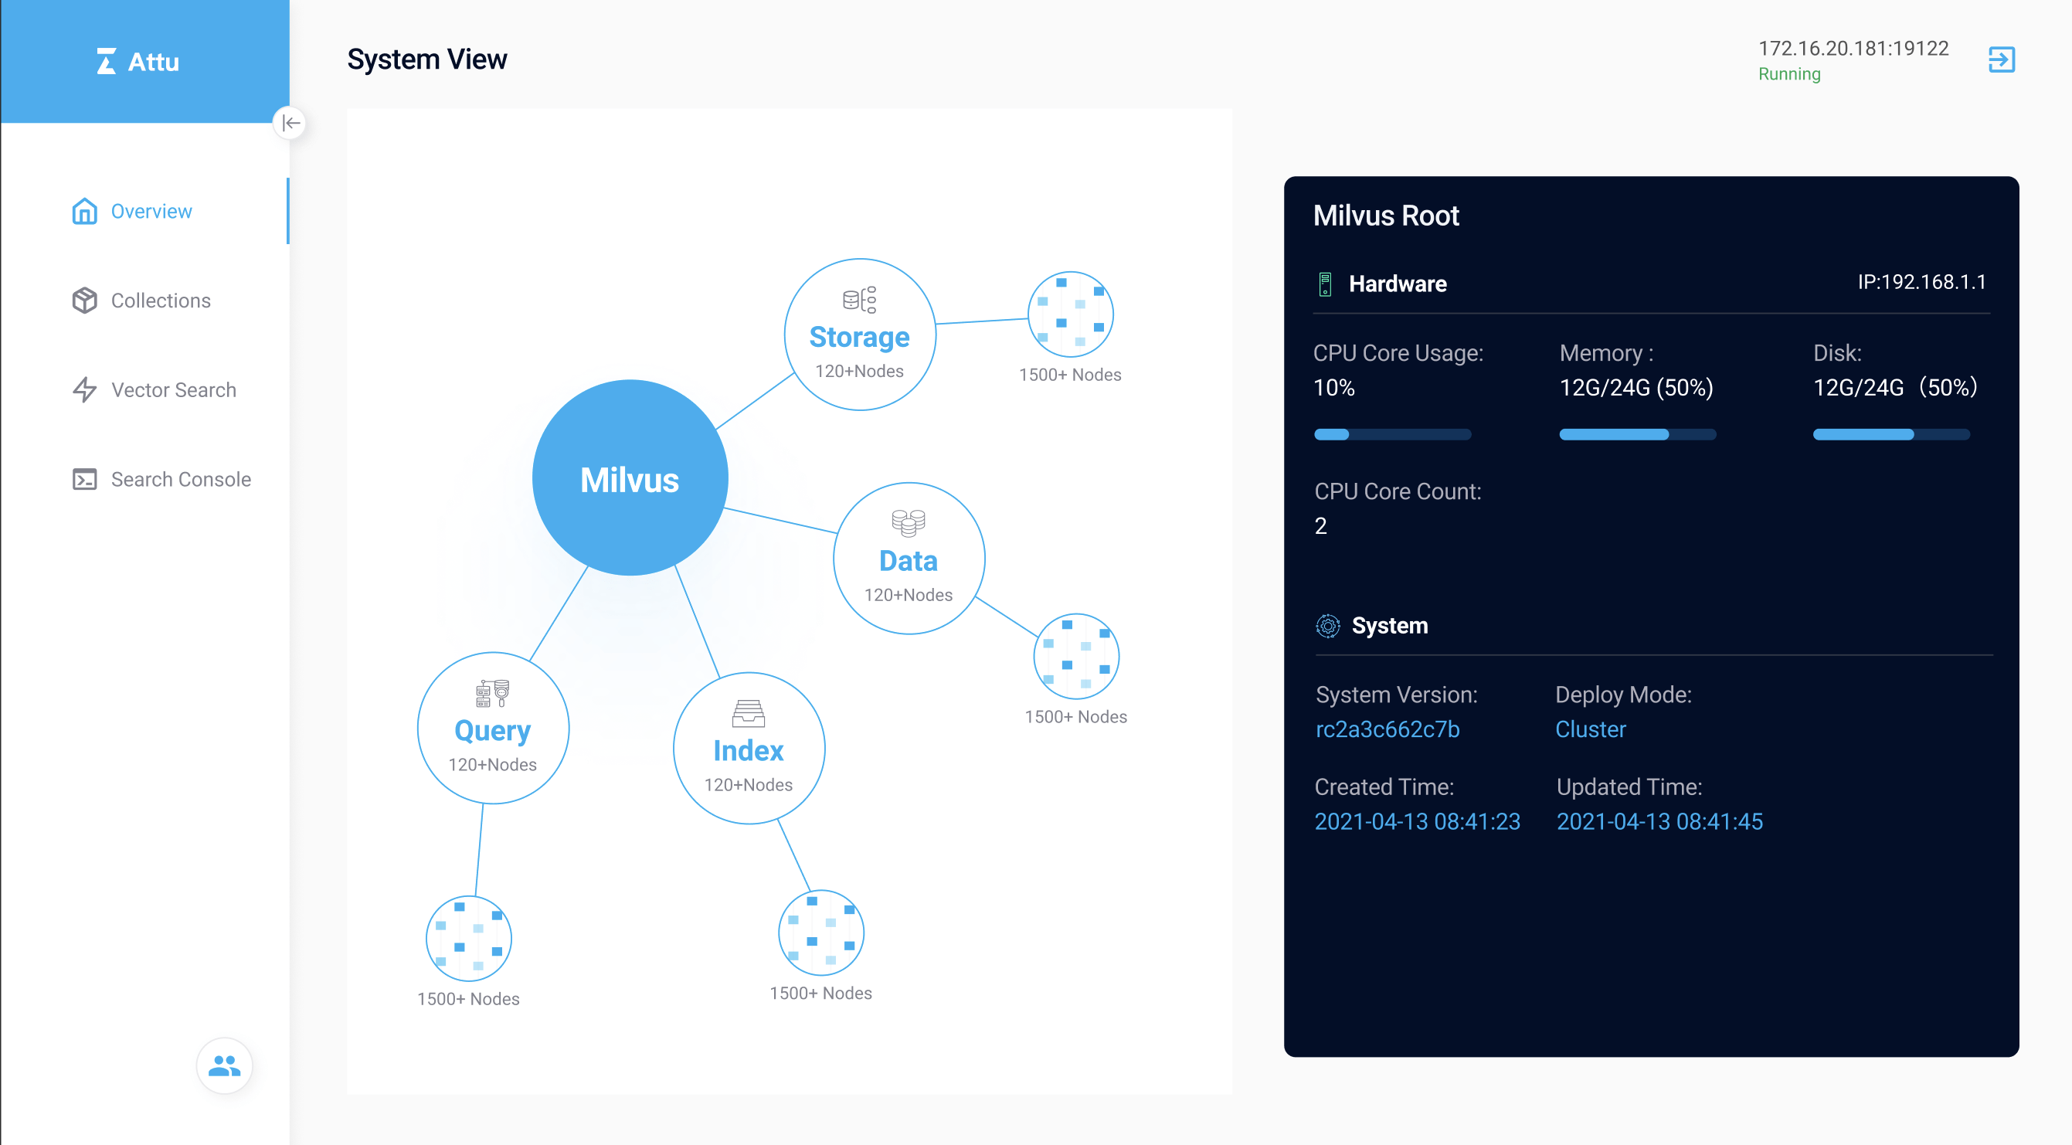This screenshot has width=2072, height=1145.
Task: Click the Memory usage progress bar
Action: [1638, 434]
